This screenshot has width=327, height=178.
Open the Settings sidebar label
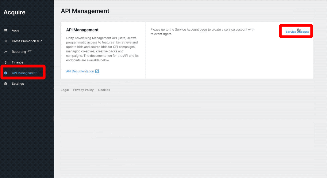click(18, 84)
